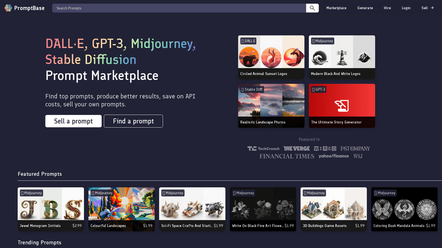This screenshot has width=442, height=248.
Task: Click the Fast Company logo
Action: (x=355, y=148)
